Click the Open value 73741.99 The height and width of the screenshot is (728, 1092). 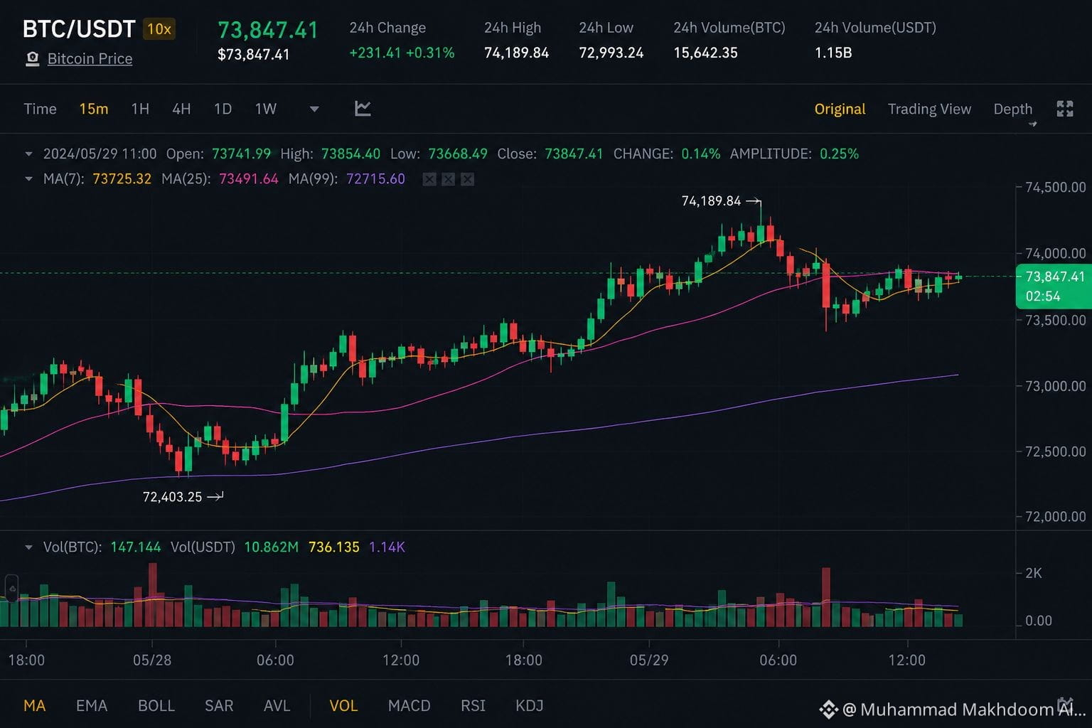pyautogui.click(x=241, y=154)
